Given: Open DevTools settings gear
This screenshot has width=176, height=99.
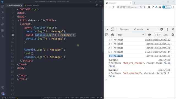Looking at the screenshot, I should (x=162, y=29).
